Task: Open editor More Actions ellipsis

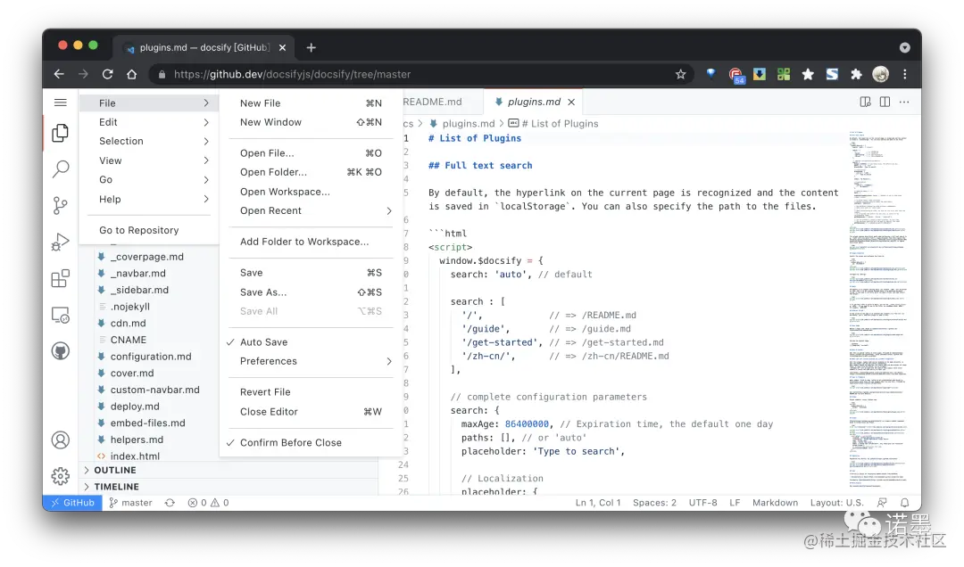Action: (x=904, y=102)
